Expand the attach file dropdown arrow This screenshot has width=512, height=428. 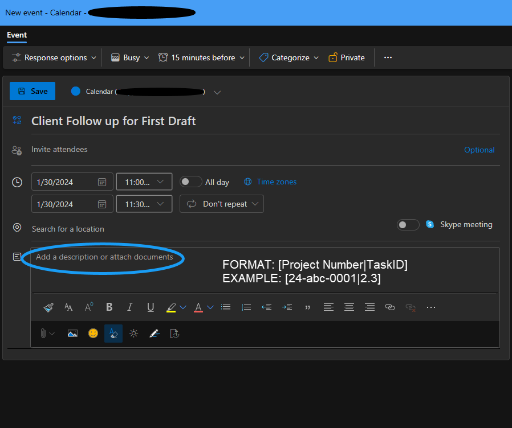(52, 334)
